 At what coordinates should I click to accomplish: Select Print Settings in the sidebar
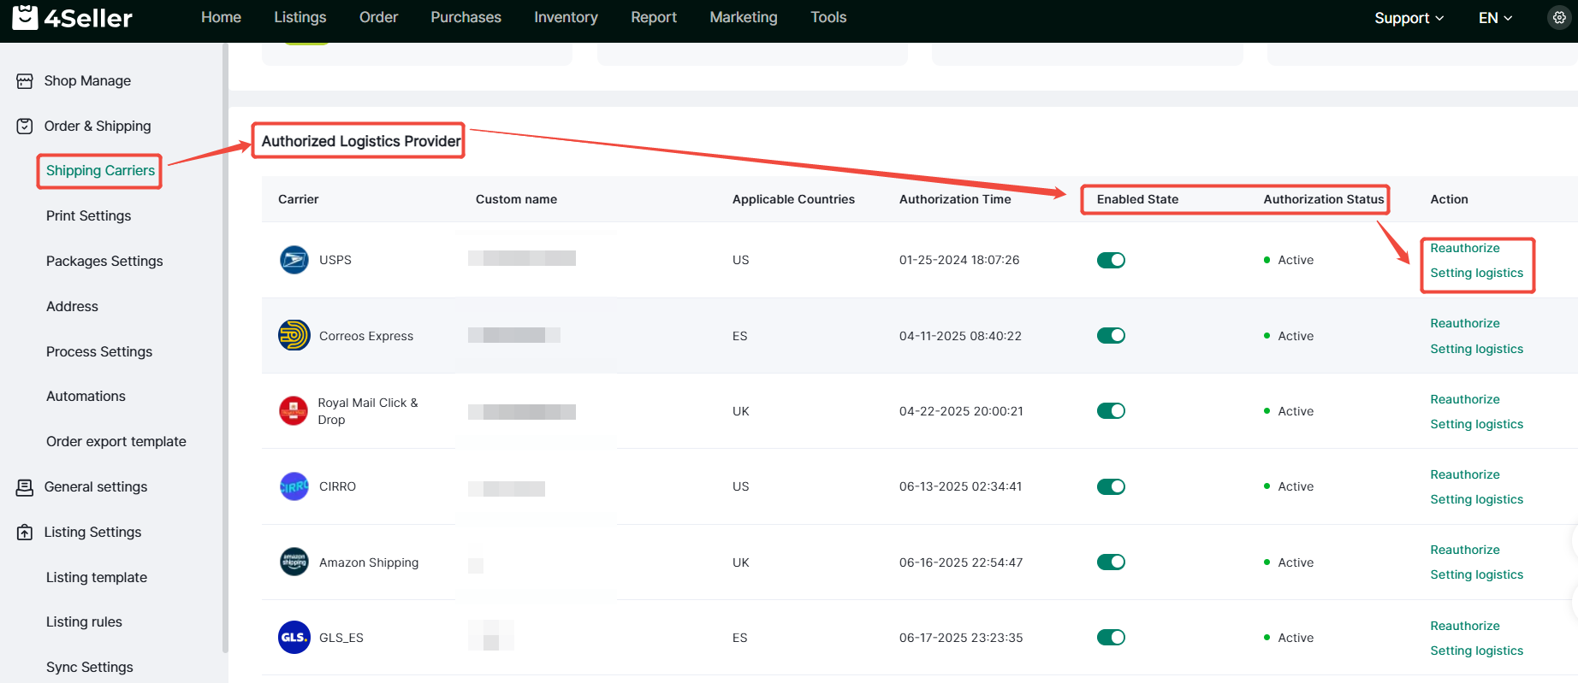(88, 216)
